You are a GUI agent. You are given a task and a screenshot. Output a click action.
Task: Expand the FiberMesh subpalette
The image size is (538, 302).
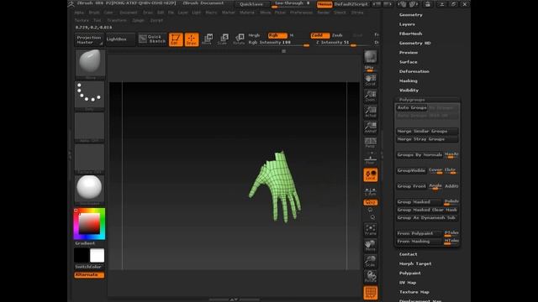coord(411,34)
